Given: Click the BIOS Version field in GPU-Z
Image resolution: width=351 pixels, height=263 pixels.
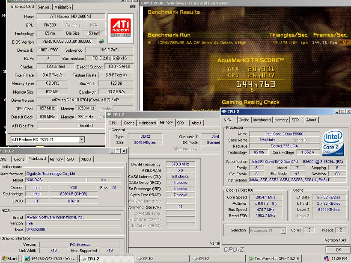Looking at the screenshot, I should (67, 41).
